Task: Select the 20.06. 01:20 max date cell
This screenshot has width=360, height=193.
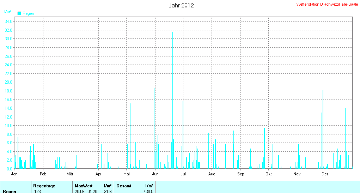Action: point(86,191)
